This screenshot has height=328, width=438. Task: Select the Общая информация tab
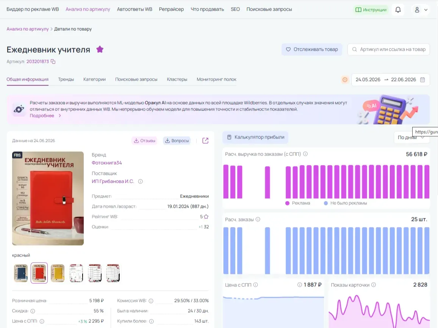tap(27, 79)
